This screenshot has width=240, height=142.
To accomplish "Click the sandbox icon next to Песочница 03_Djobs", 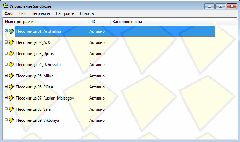I will pos(11,54).
